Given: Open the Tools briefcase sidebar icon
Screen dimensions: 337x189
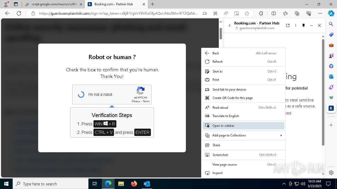Looking at the screenshot, I should (331, 45).
